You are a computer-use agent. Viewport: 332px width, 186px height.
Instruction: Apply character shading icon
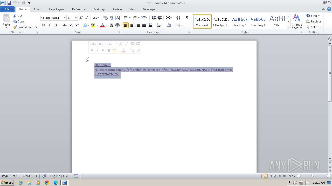pos(112,25)
